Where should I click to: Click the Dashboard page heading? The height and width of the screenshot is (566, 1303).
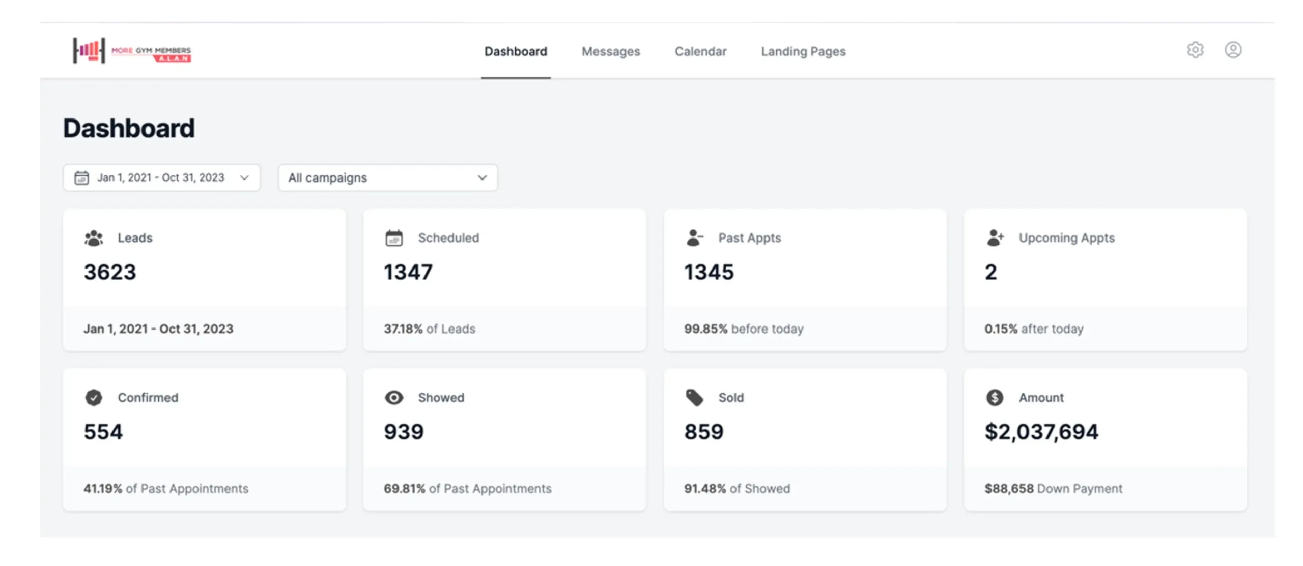[x=129, y=128]
